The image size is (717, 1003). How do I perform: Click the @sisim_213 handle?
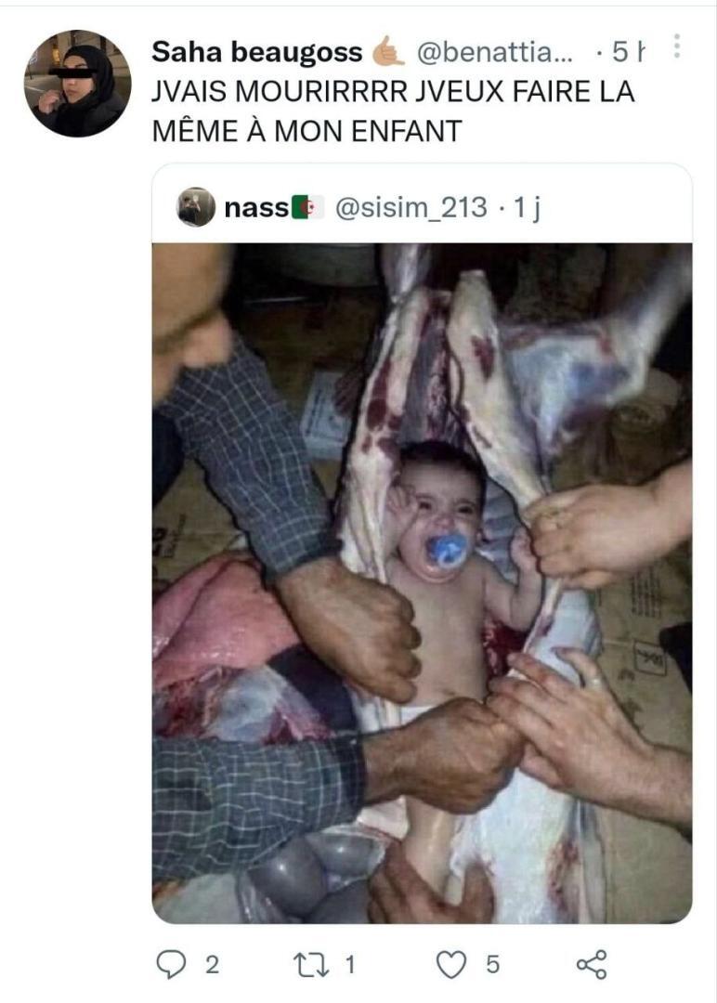tap(410, 208)
